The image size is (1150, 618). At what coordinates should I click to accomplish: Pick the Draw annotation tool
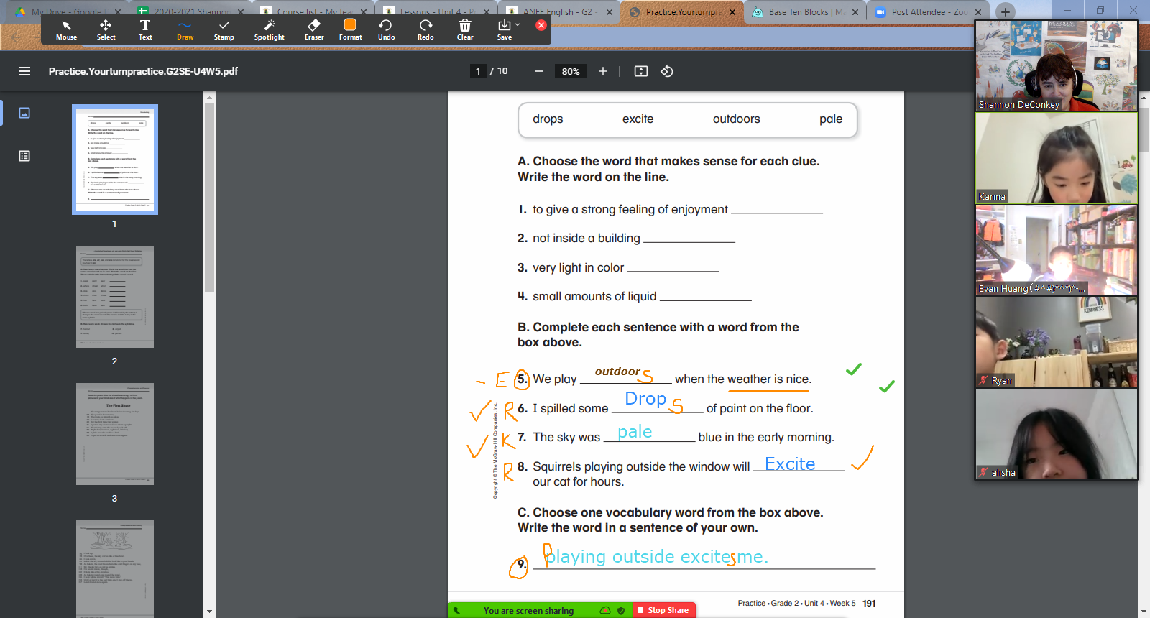tap(185, 30)
